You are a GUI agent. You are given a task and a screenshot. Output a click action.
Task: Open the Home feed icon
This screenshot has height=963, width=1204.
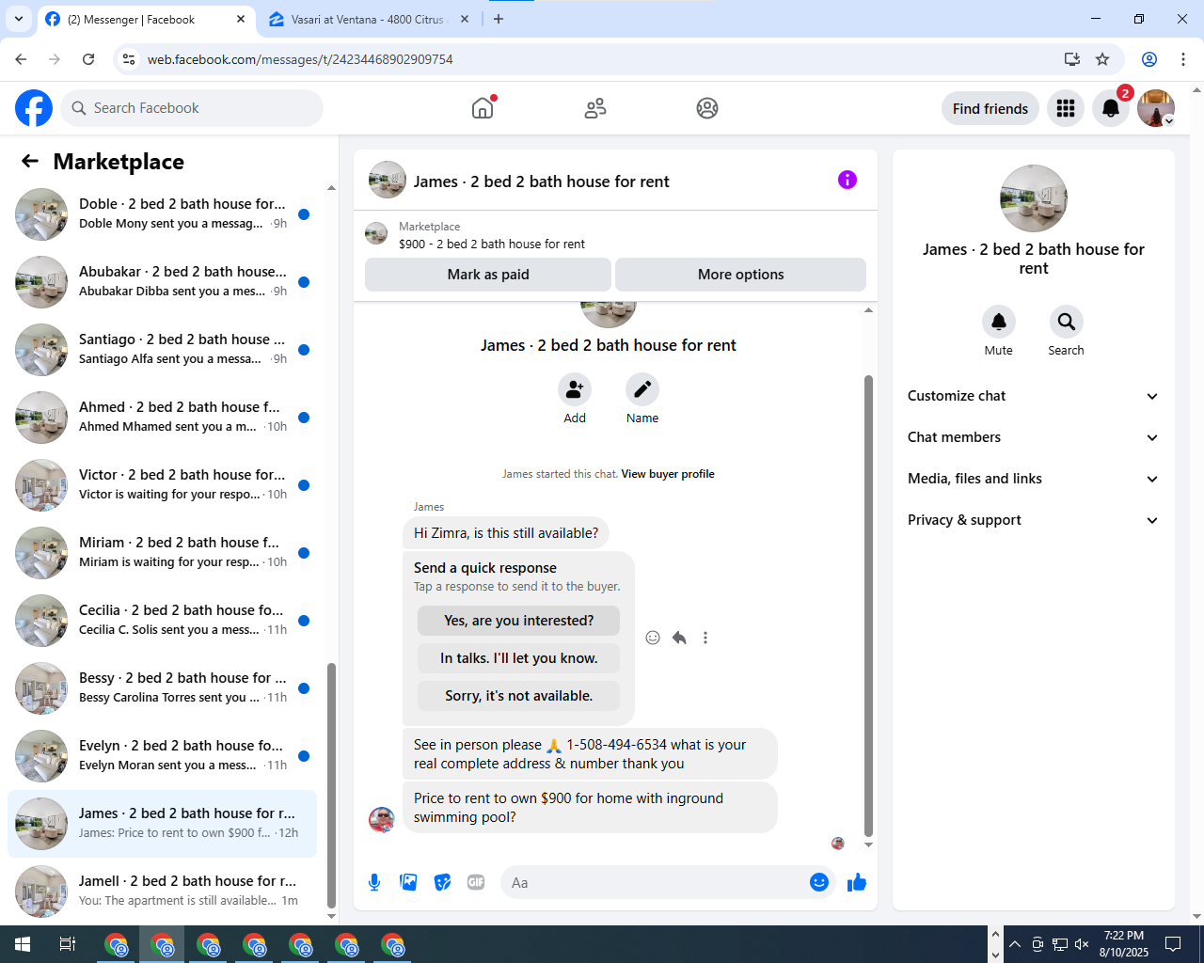pyautogui.click(x=483, y=108)
